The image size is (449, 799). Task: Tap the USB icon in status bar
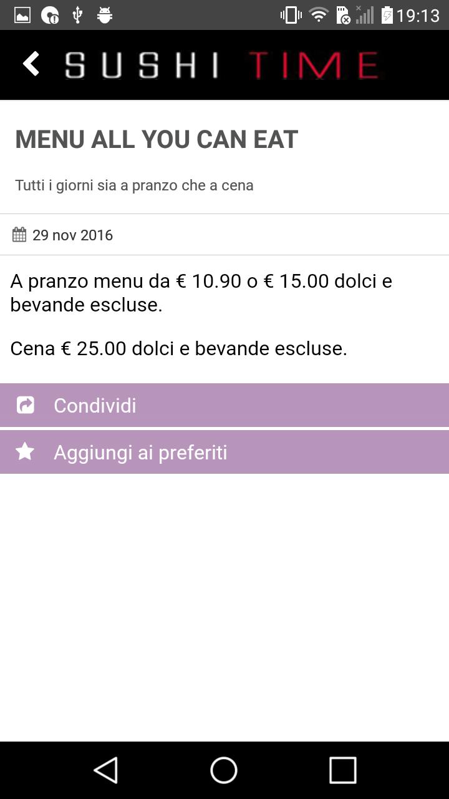[77, 15]
